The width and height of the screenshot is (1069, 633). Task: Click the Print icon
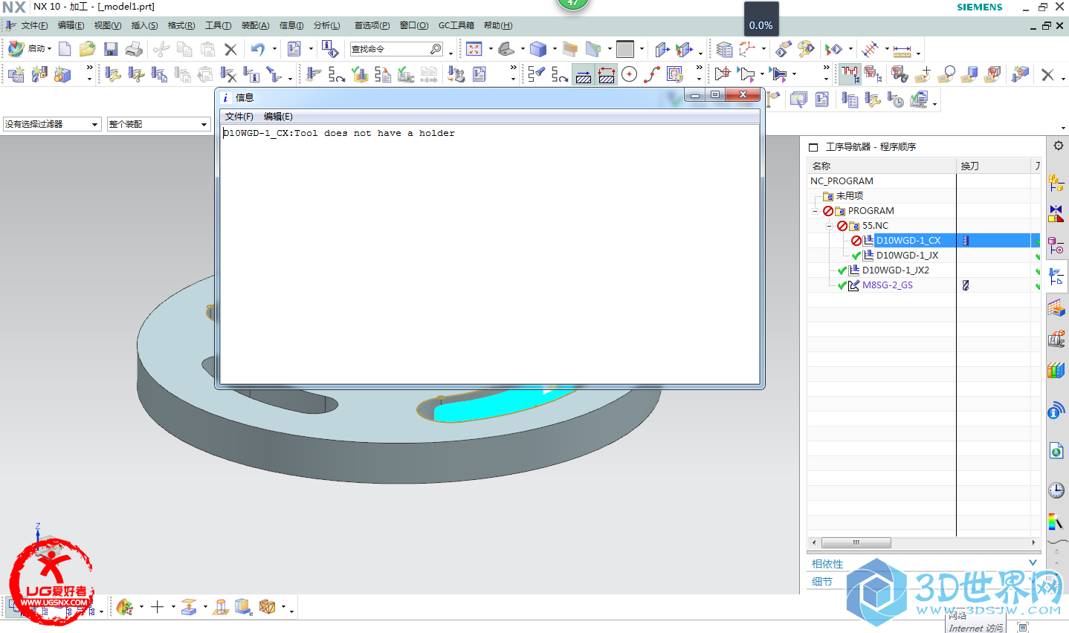tap(134, 49)
